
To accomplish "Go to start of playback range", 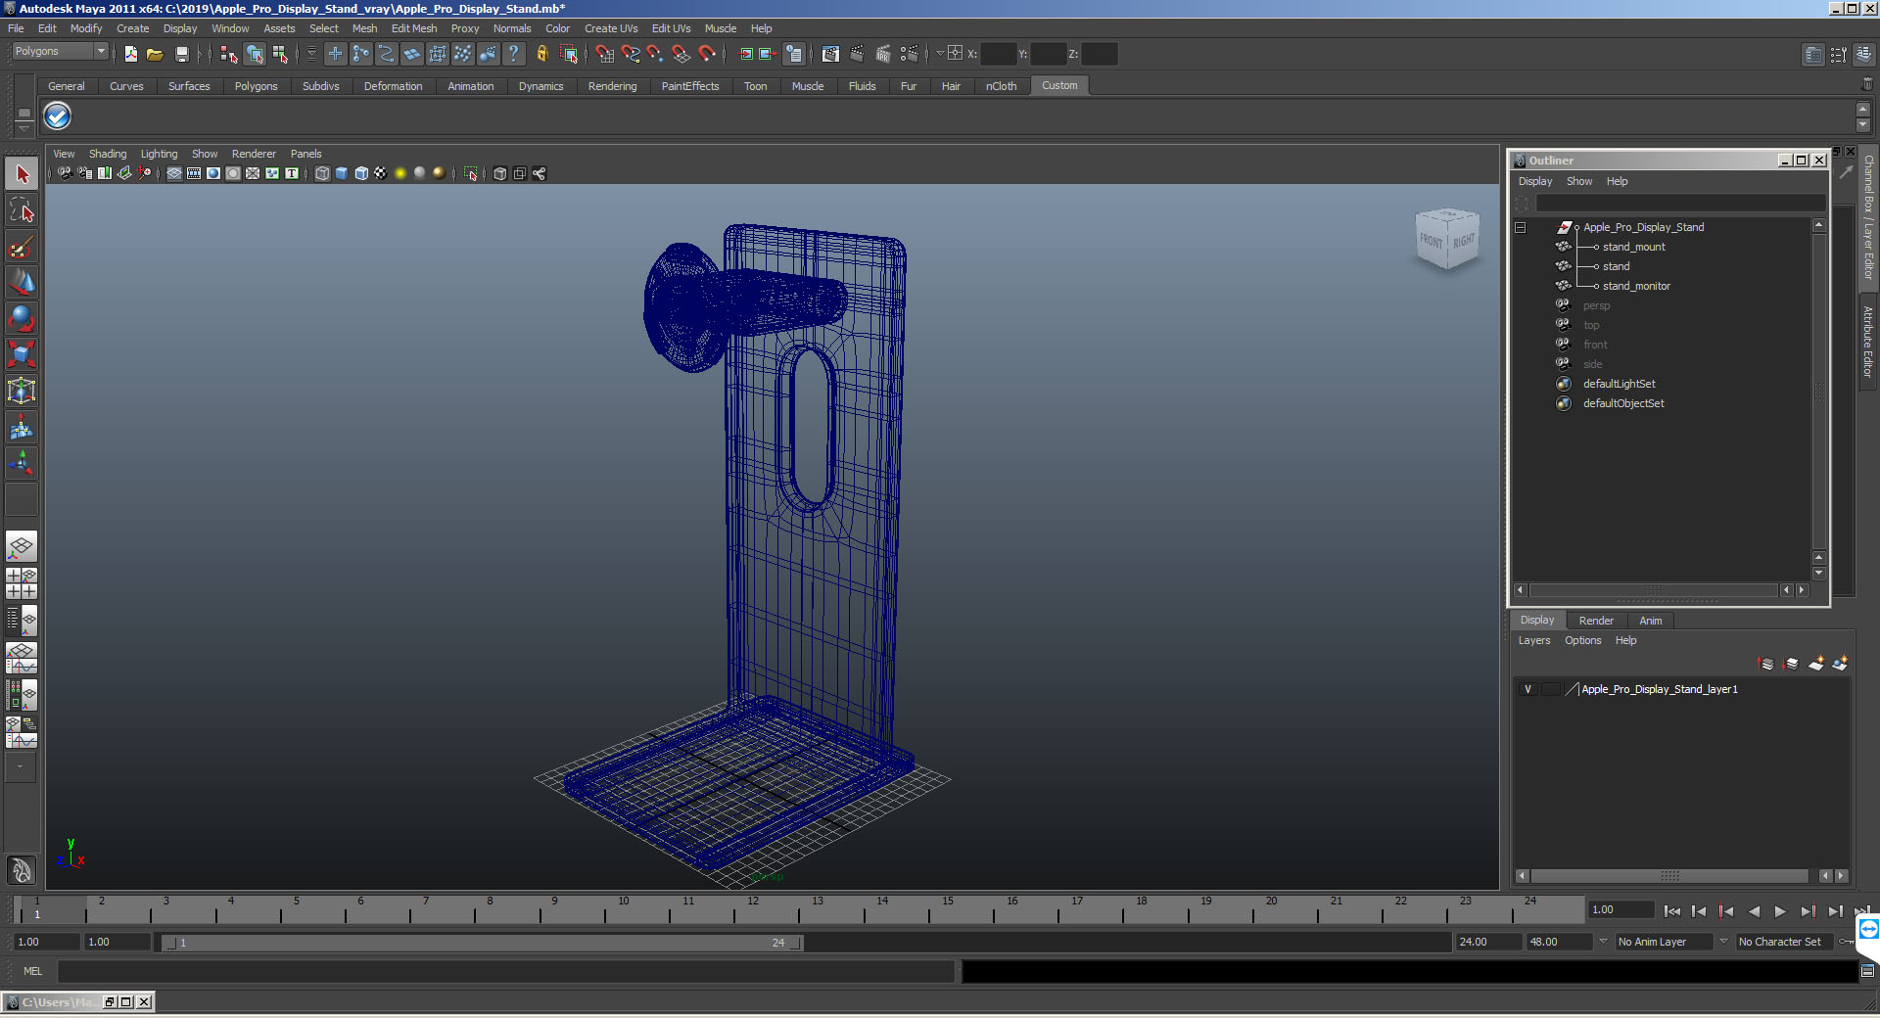I will [x=1671, y=911].
